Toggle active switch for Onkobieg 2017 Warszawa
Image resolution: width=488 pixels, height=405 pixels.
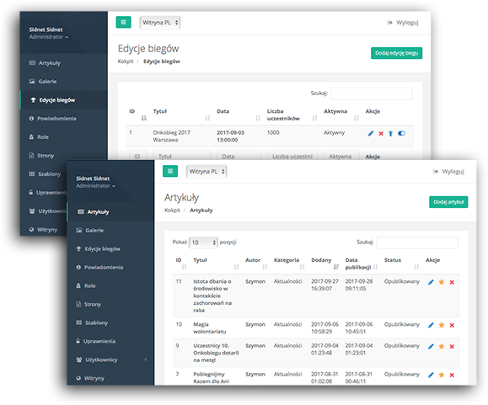[401, 133]
